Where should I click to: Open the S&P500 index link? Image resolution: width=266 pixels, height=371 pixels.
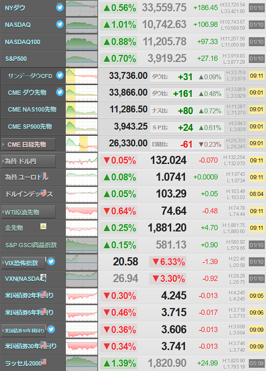(16, 58)
